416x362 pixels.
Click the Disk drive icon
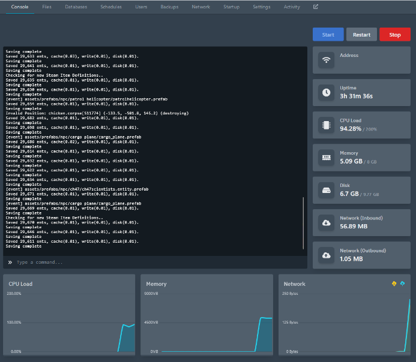(327, 190)
